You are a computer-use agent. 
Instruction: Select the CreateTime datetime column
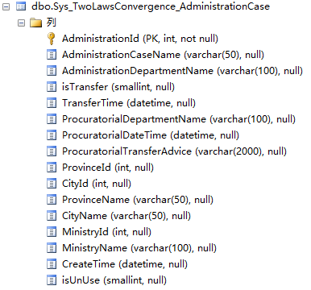click(x=125, y=264)
